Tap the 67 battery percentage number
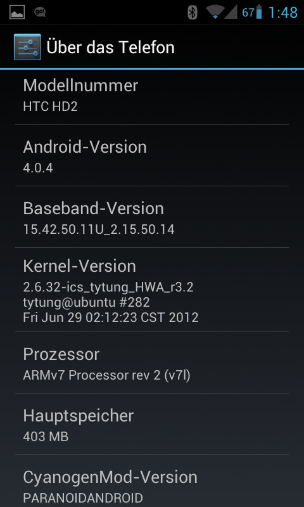Image resolution: width=304 pixels, height=507 pixels. click(x=248, y=13)
